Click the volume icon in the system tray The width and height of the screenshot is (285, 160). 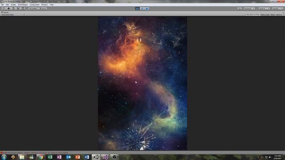click(x=270, y=157)
